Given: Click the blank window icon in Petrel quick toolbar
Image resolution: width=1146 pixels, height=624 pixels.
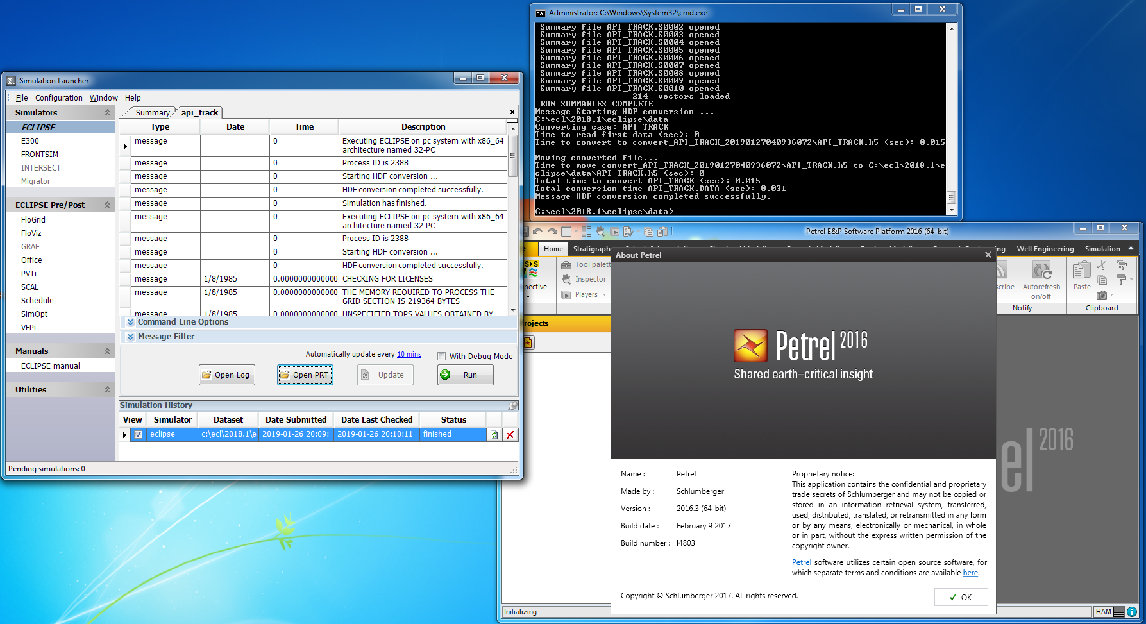Looking at the screenshot, I should tap(566, 232).
